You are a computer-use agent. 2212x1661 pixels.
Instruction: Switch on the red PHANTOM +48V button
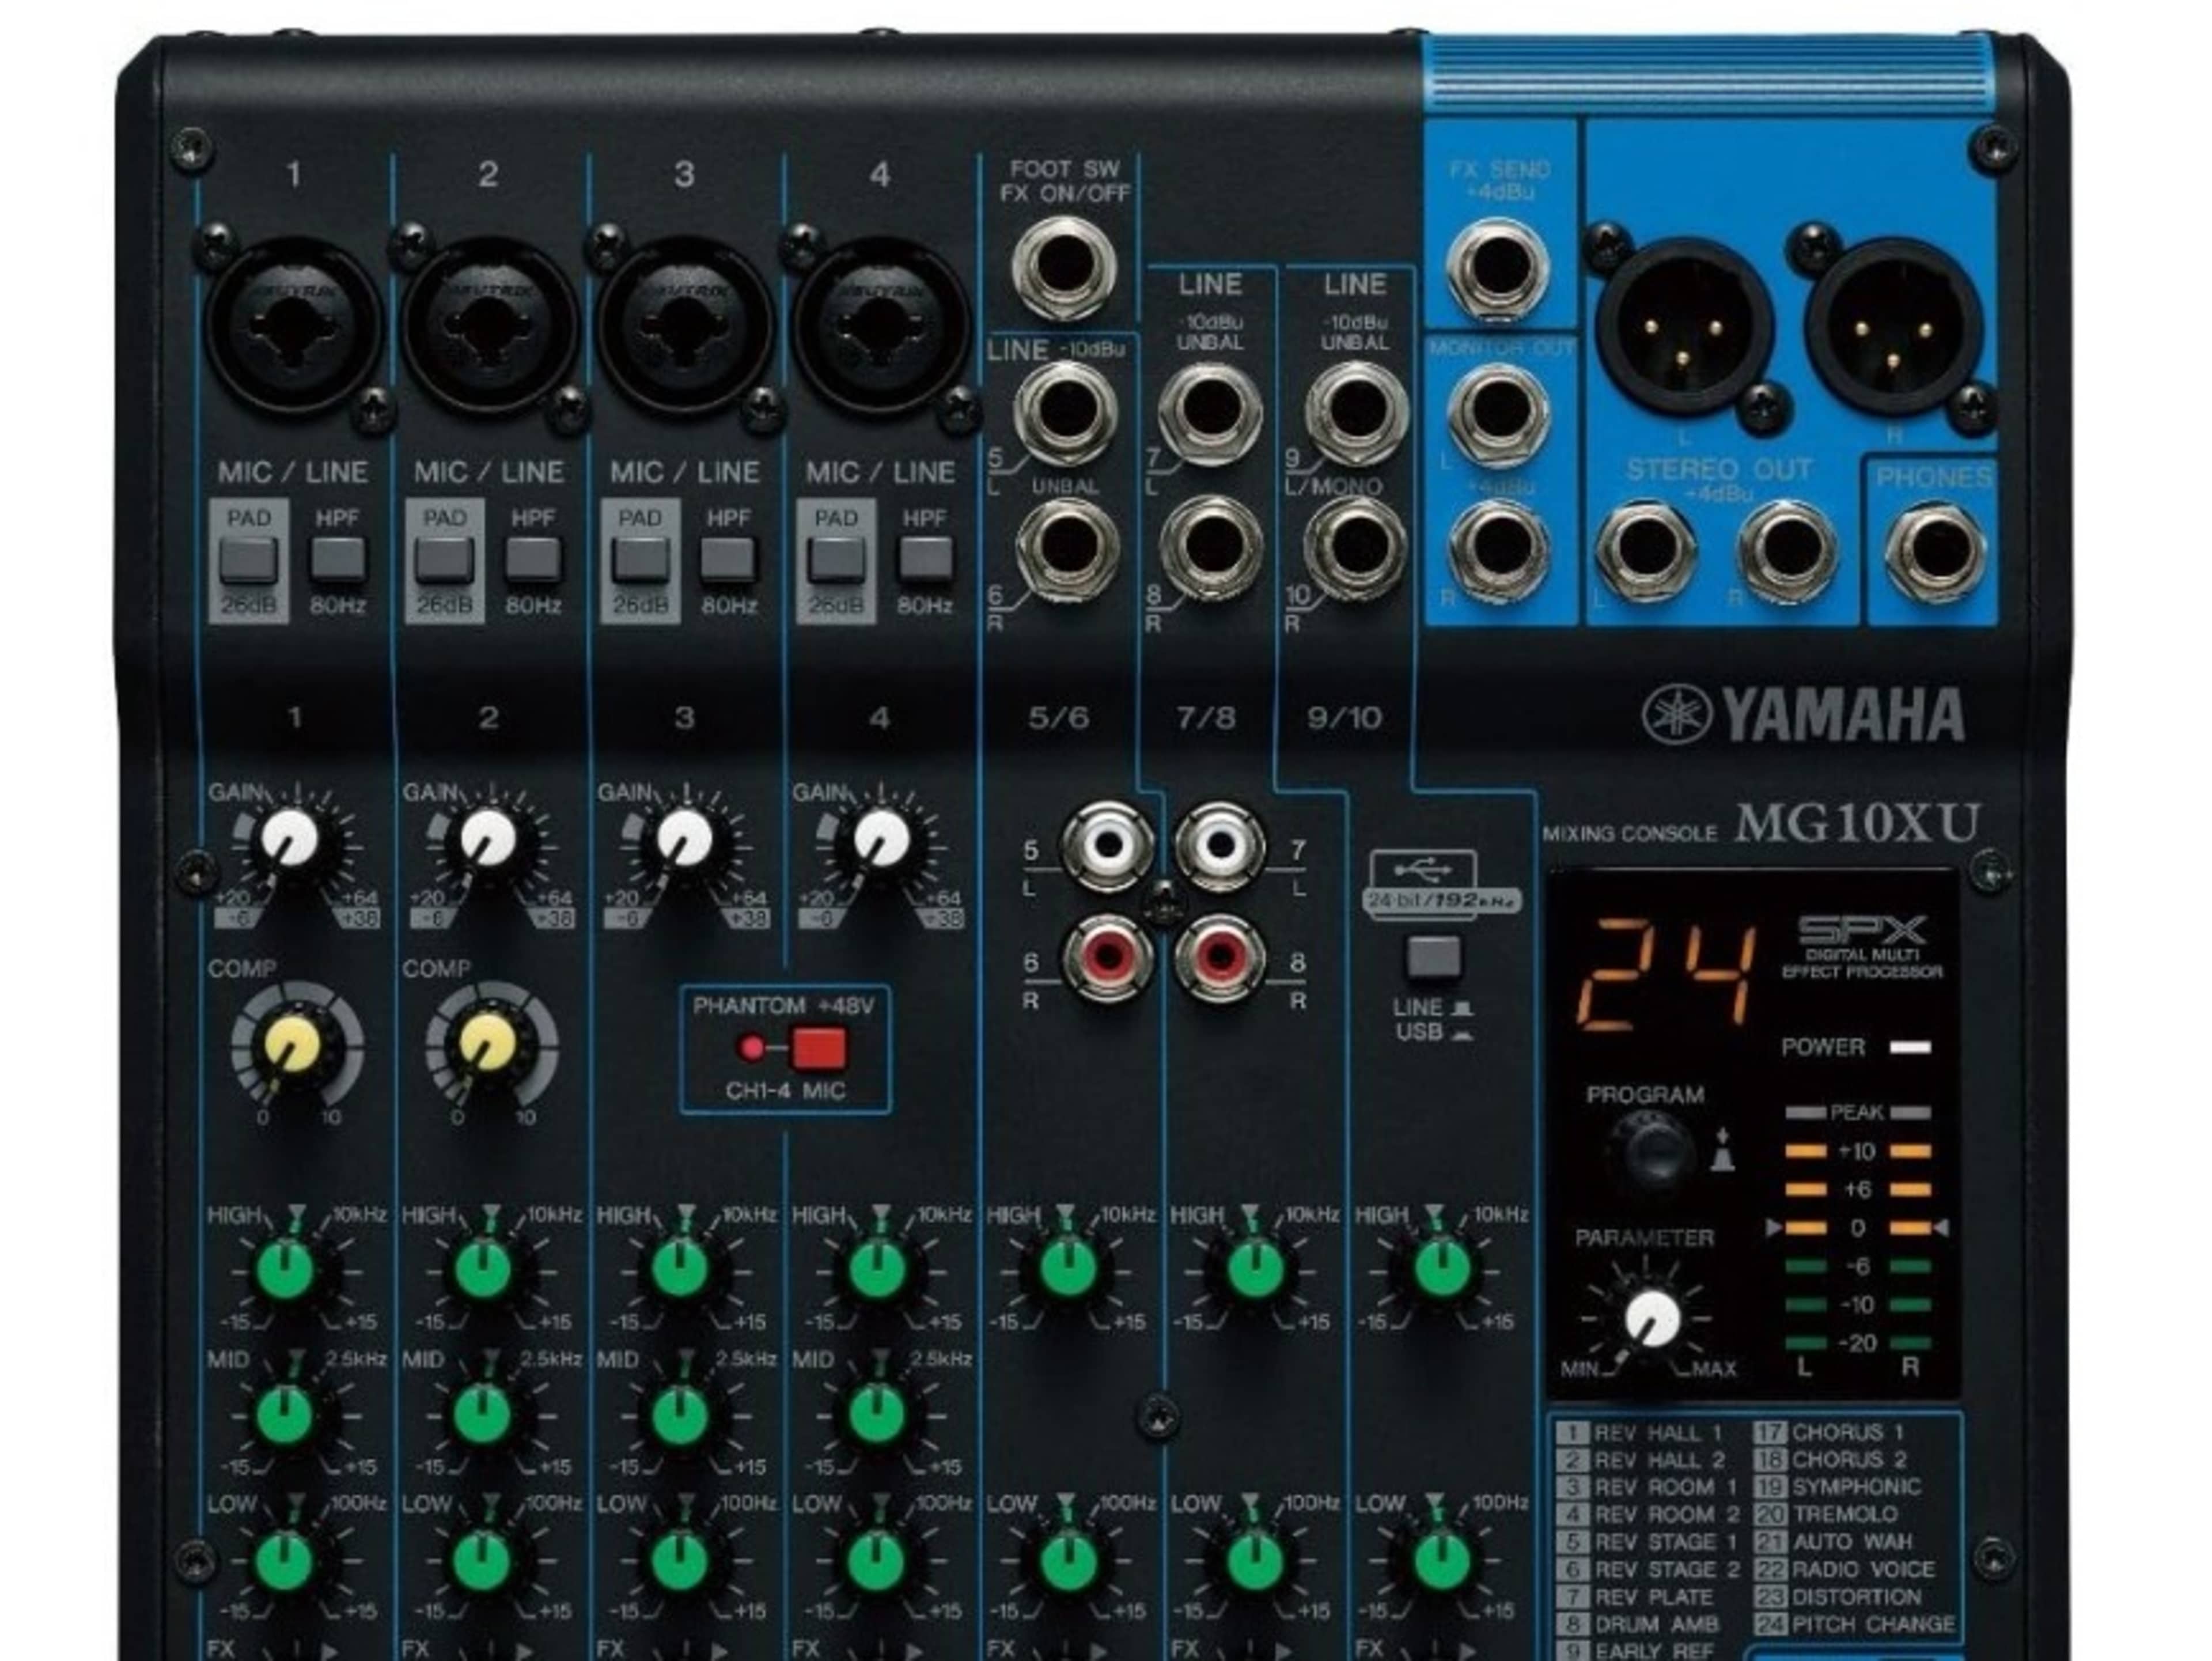pos(820,1048)
